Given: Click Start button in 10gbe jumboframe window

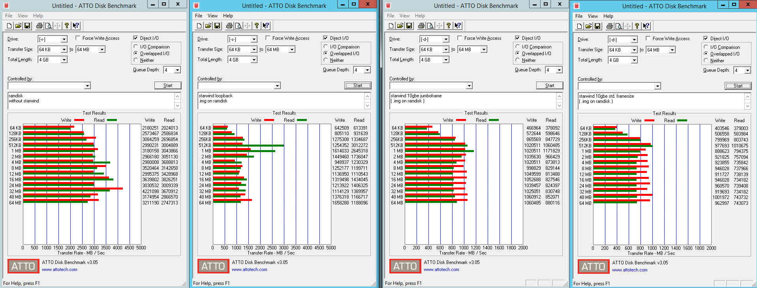Looking at the screenshot, I should click(550, 85).
